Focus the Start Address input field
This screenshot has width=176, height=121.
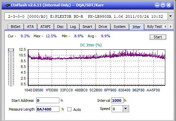click(x=48, y=100)
